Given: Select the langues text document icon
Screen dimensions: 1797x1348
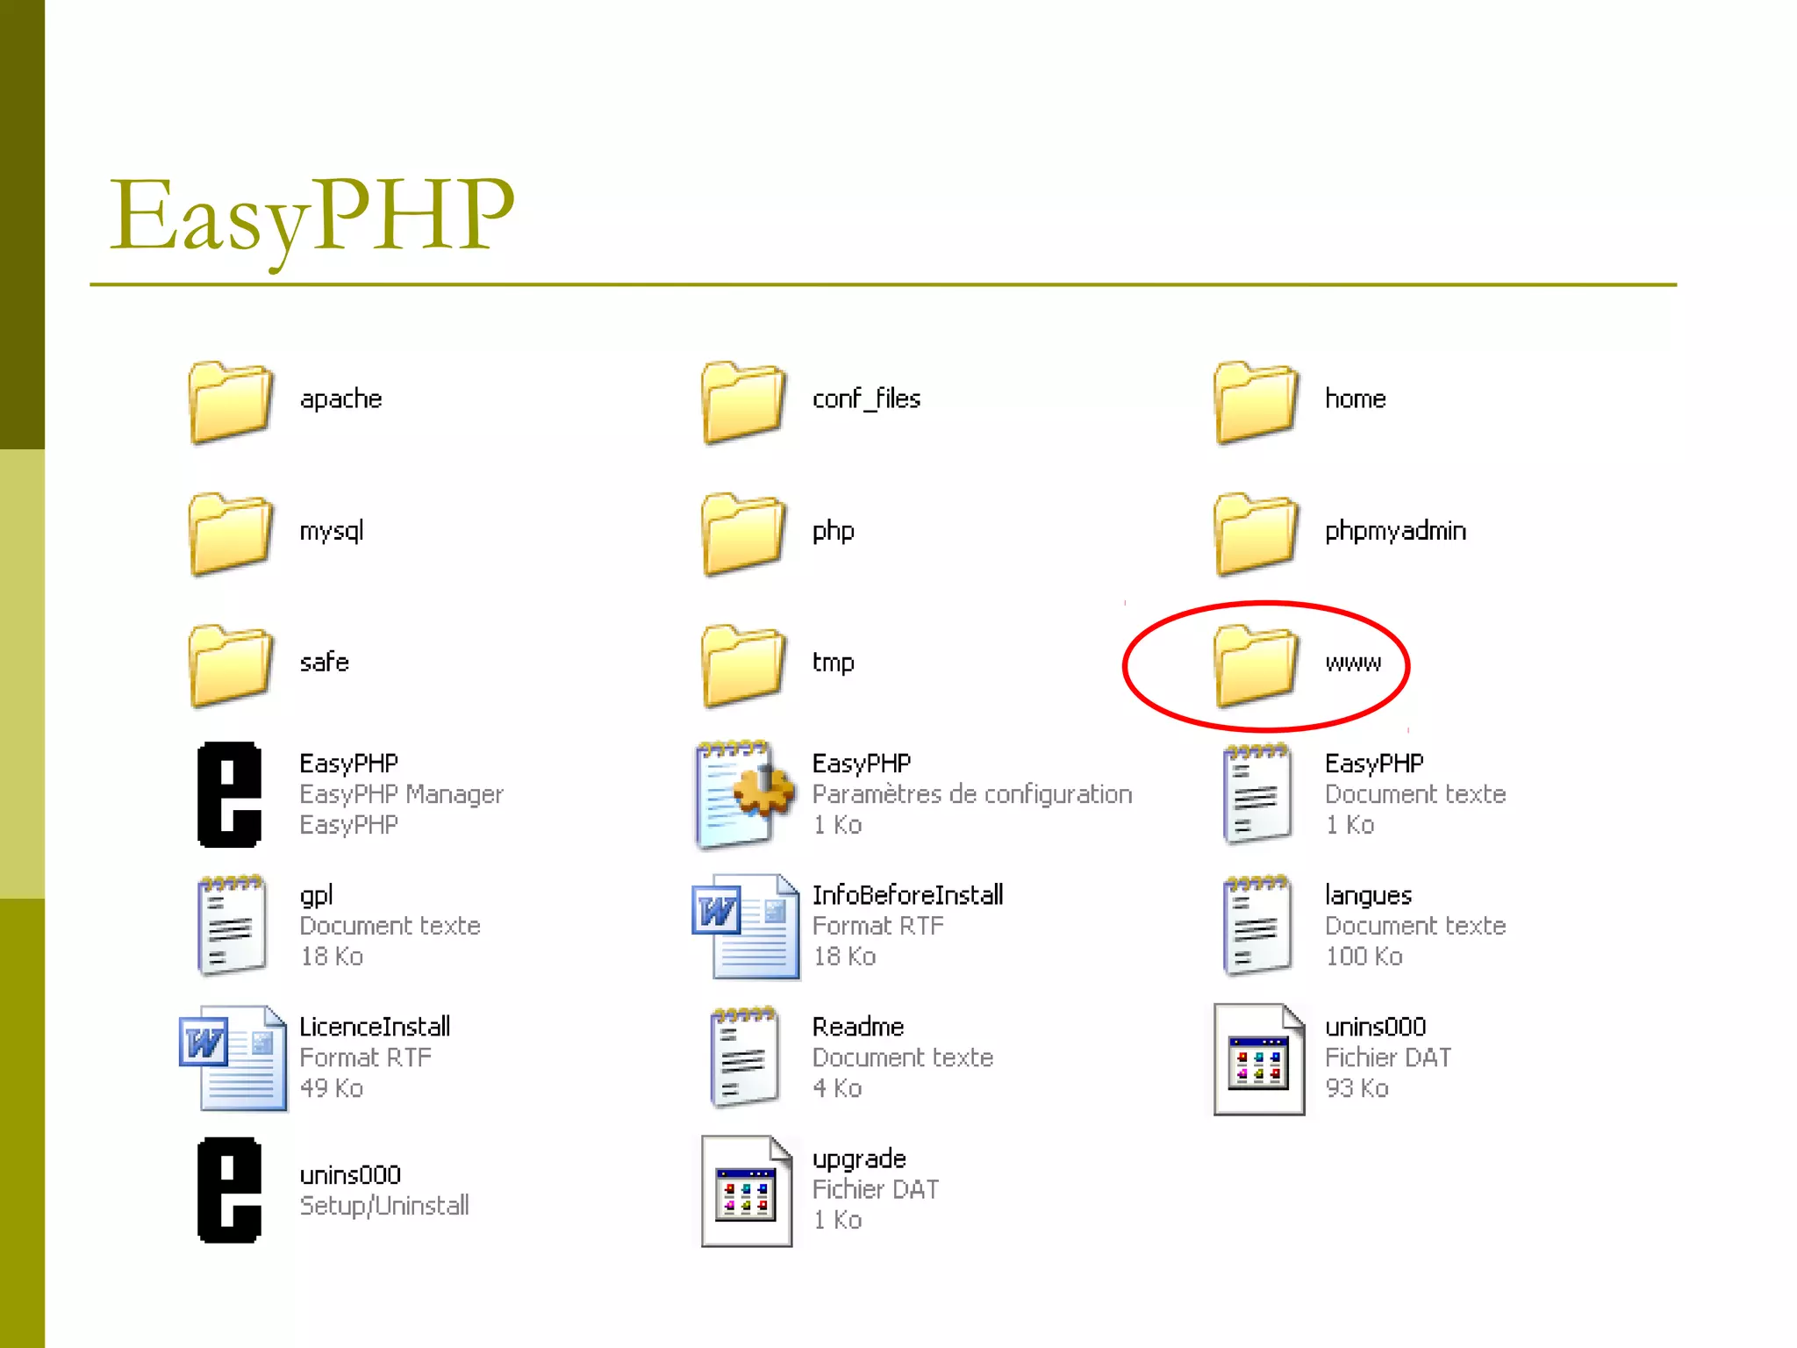Looking at the screenshot, I should pyautogui.click(x=1256, y=925).
